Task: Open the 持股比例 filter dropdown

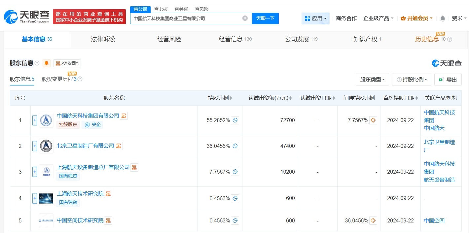Action: (412, 79)
